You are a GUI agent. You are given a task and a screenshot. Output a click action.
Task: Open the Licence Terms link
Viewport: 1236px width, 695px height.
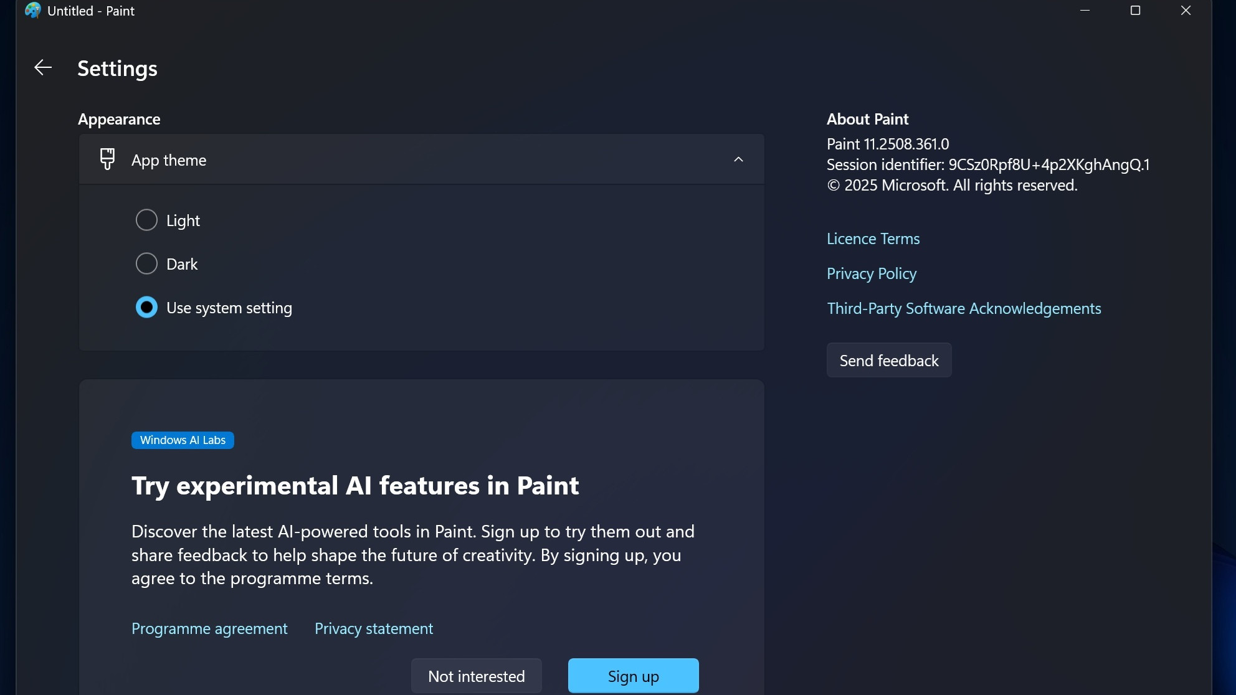click(873, 239)
